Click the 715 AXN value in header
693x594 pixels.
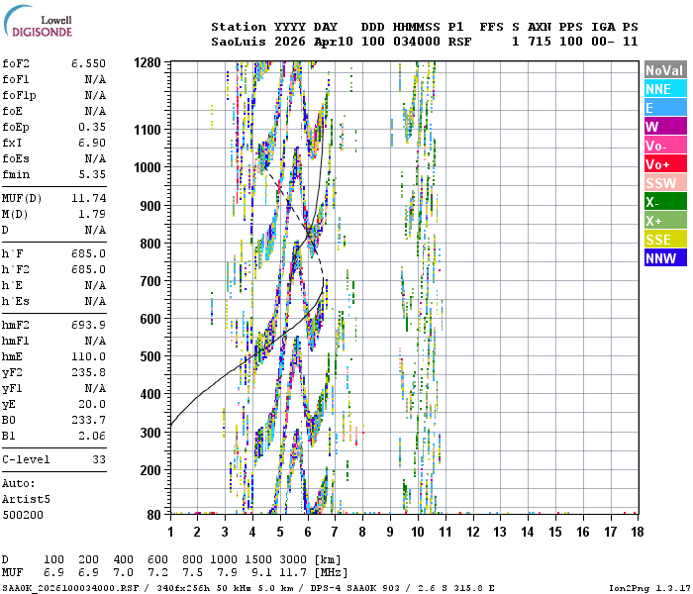[540, 42]
